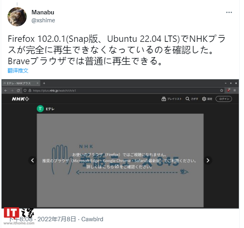
Task: Click the 翻译推文 translate tweet link
Action: pyautogui.click(x=18, y=71)
